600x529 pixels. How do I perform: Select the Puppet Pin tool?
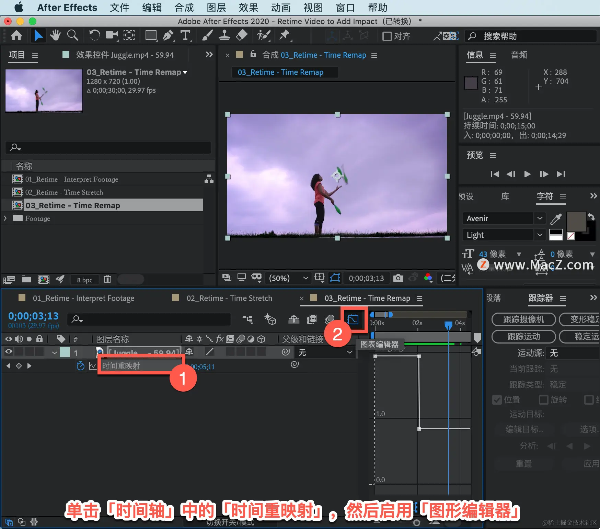click(x=285, y=35)
